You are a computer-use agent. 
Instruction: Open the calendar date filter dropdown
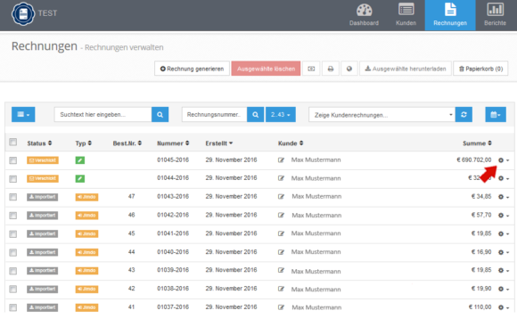coord(496,114)
